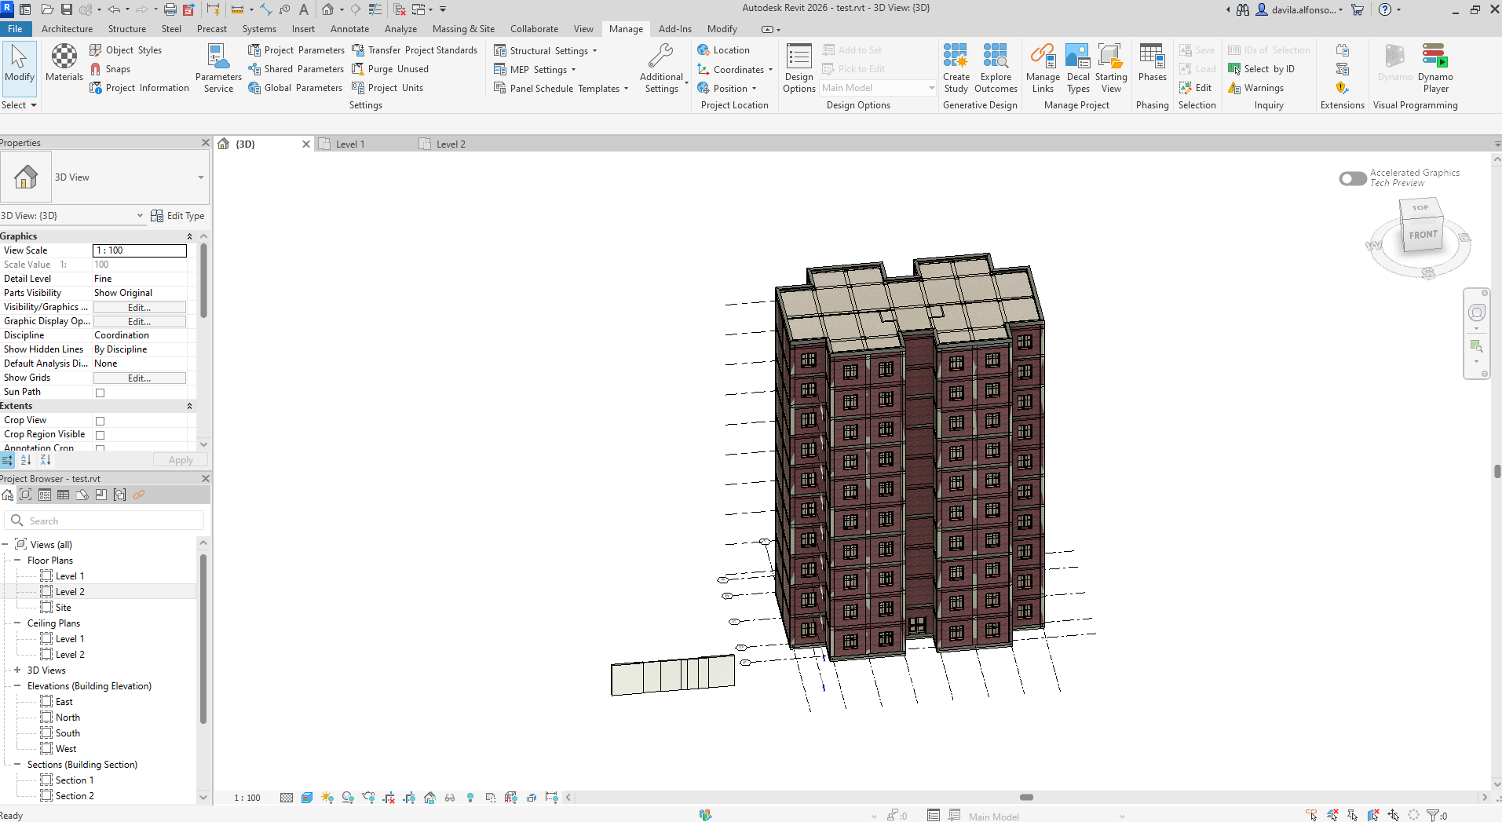Expand 3D Views in the Project Browser
Image resolution: width=1502 pixels, height=822 pixels.
(17, 670)
